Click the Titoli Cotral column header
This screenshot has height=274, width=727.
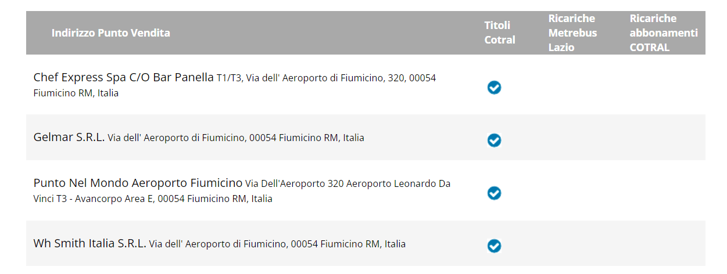500,33
